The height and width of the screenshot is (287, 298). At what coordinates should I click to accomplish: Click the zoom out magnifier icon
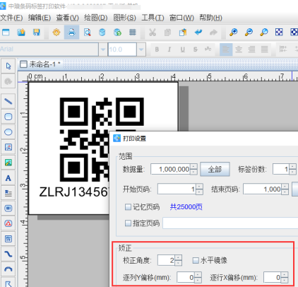click(249, 32)
